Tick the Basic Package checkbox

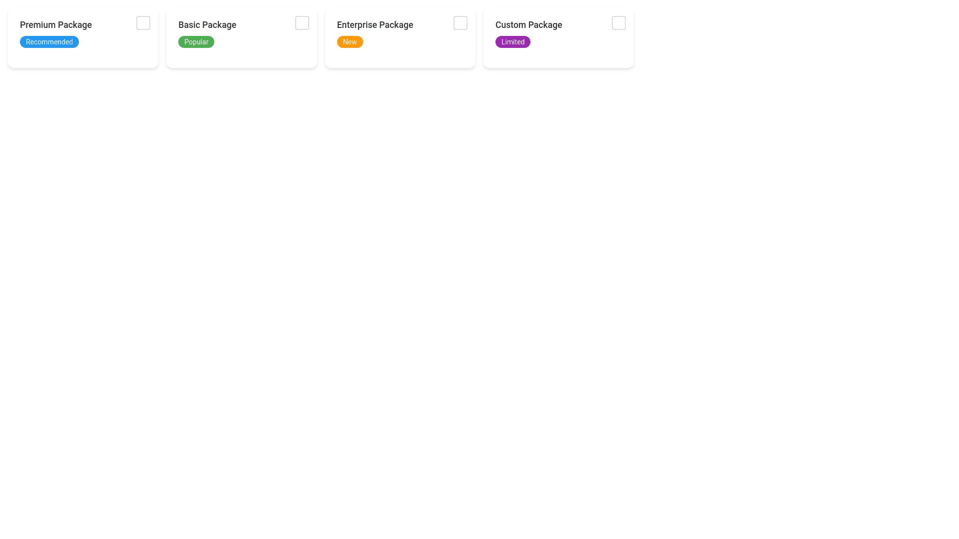[302, 23]
